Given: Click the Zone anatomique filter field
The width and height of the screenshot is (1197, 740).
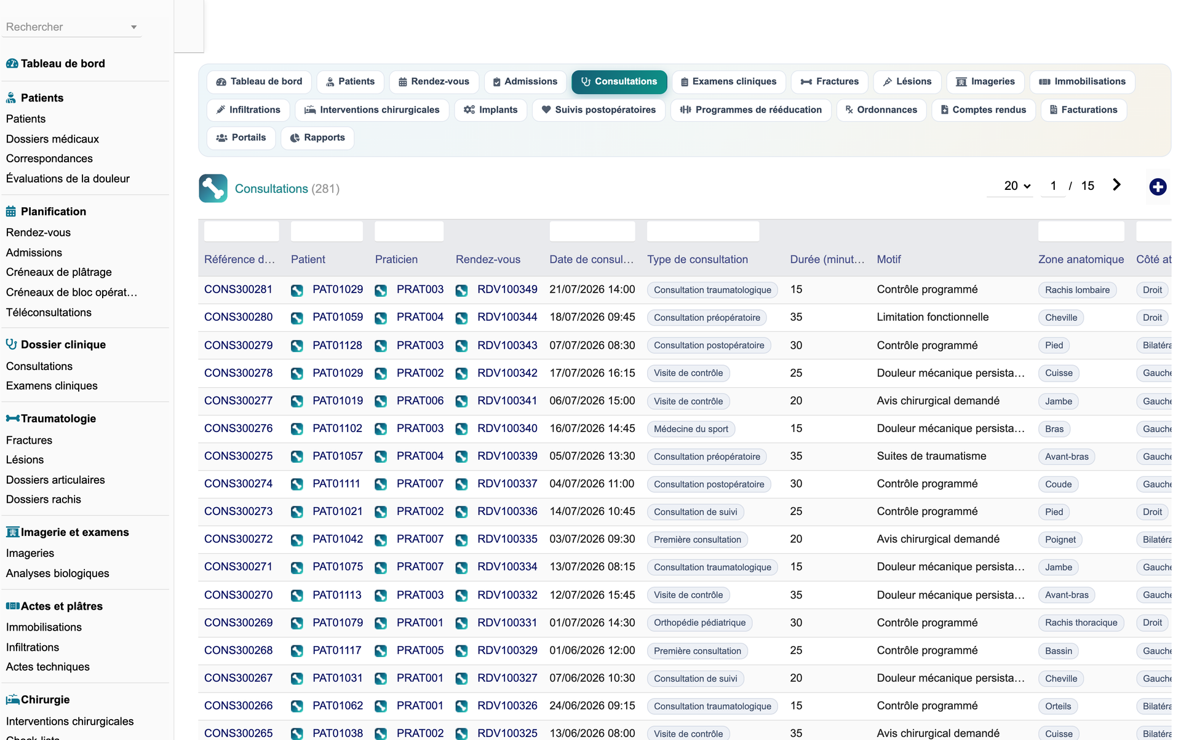Looking at the screenshot, I should (1081, 231).
